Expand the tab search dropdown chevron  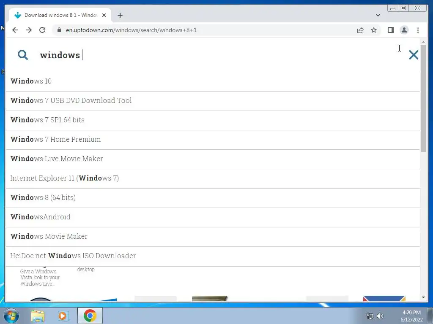378,15
